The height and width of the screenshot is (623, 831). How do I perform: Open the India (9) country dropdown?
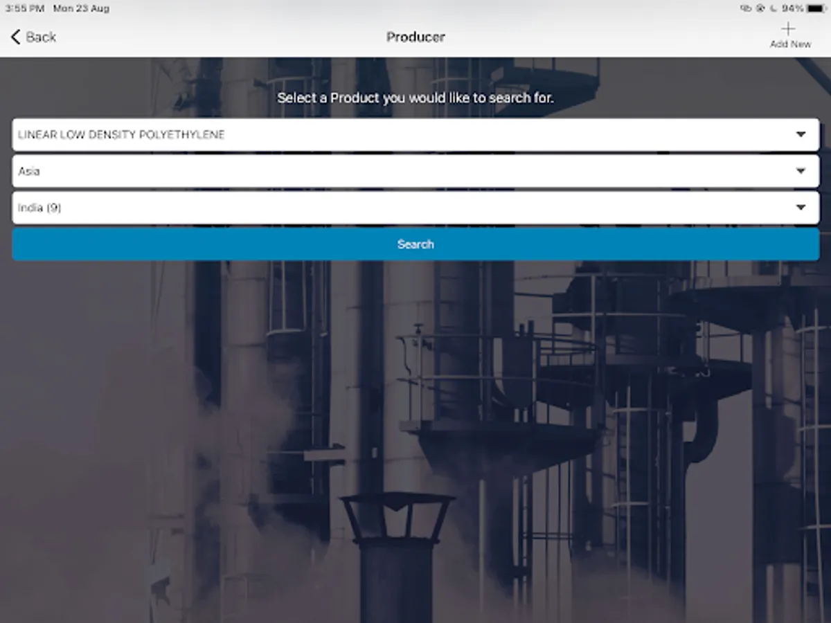pos(415,208)
